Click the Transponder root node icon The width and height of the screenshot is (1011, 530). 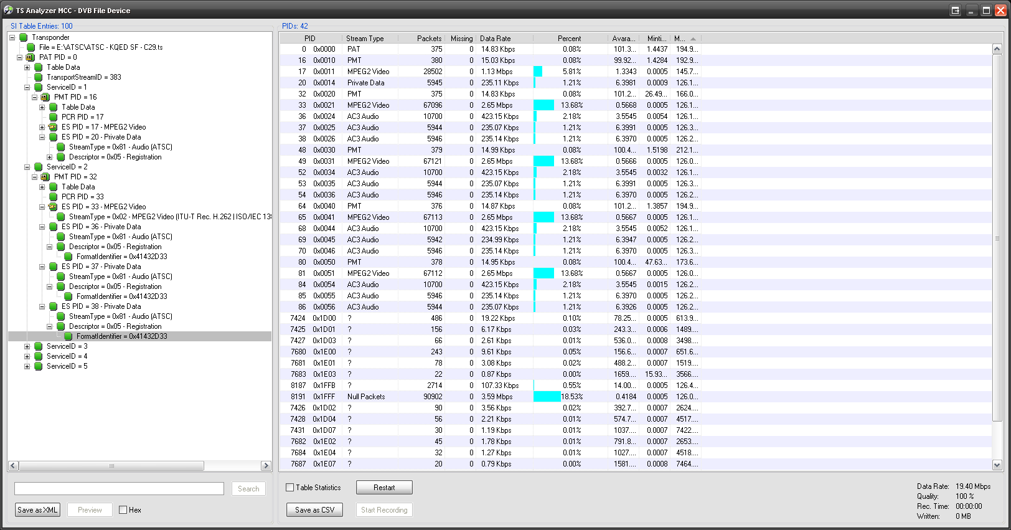(24, 37)
